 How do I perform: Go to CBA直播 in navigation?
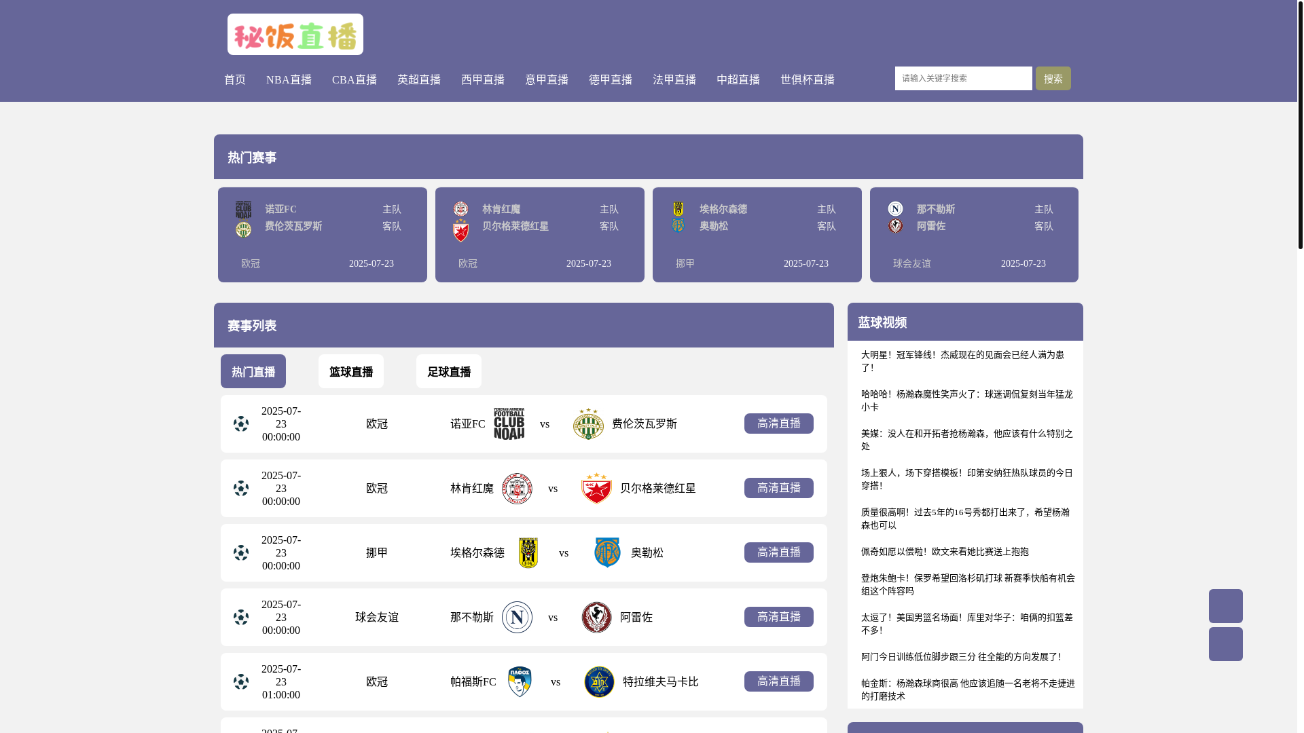(355, 79)
